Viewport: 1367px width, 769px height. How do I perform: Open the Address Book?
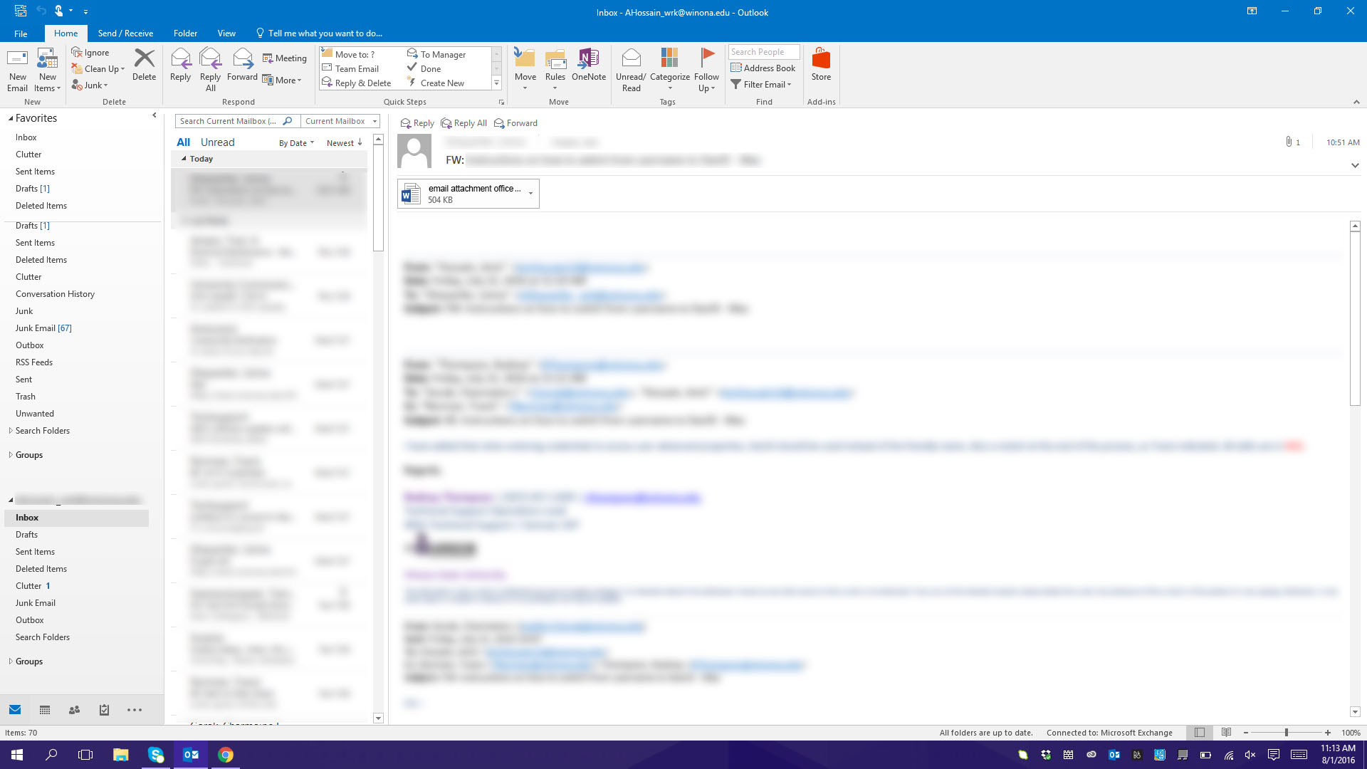[x=763, y=68]
